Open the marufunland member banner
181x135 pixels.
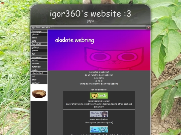[99, 114]
